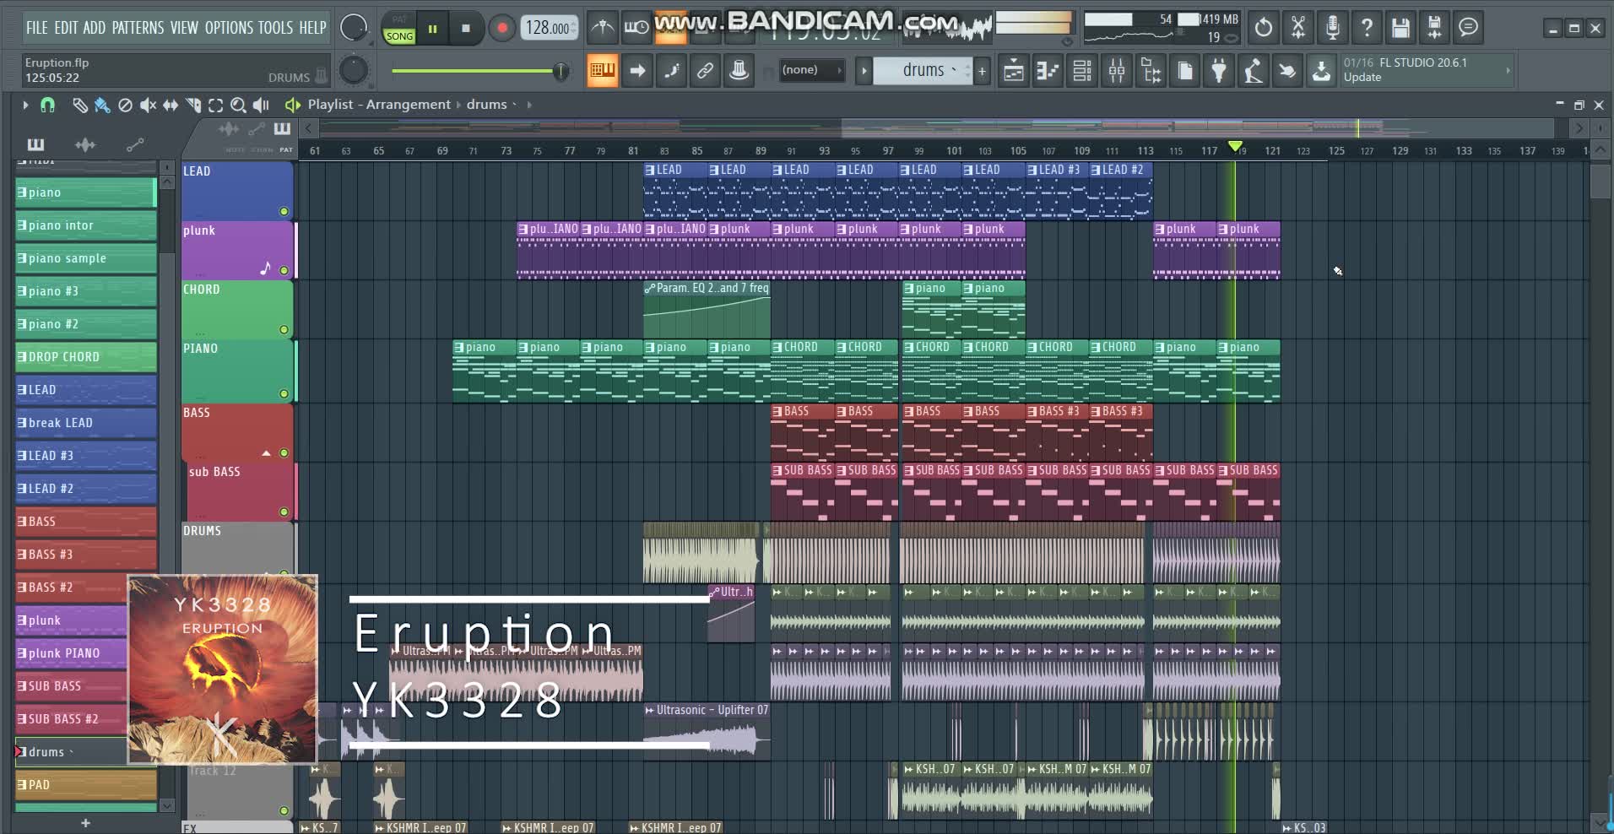This screenshot has width=1614, height=834.
Task: Select the Slice tool in the Playlist toolbar
Action: click(x=193, y=105)
